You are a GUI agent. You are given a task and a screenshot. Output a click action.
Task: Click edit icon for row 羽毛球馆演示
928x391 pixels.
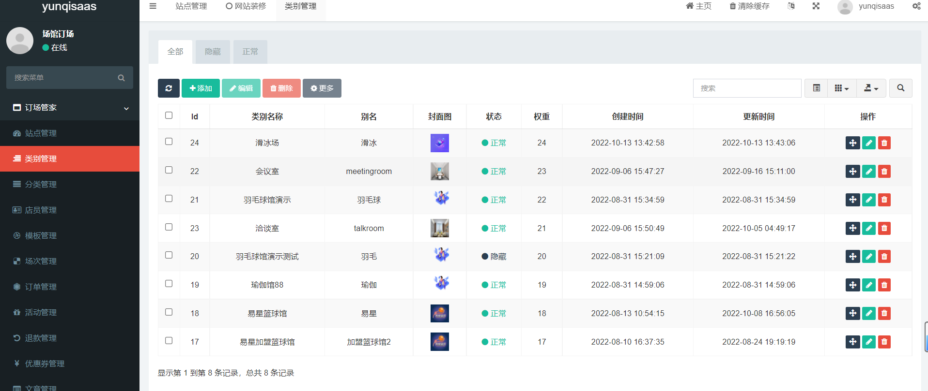[x=869, y=200]
